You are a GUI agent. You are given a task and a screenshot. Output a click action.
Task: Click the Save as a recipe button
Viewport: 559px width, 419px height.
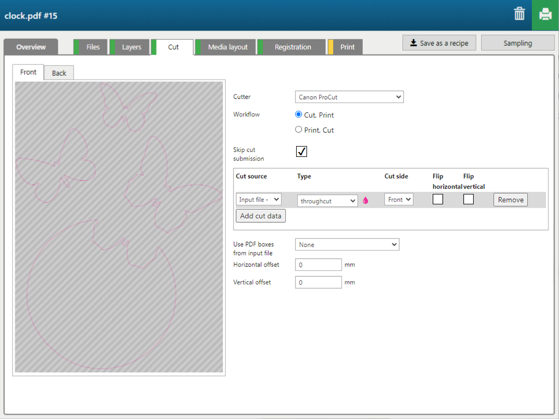439,43
